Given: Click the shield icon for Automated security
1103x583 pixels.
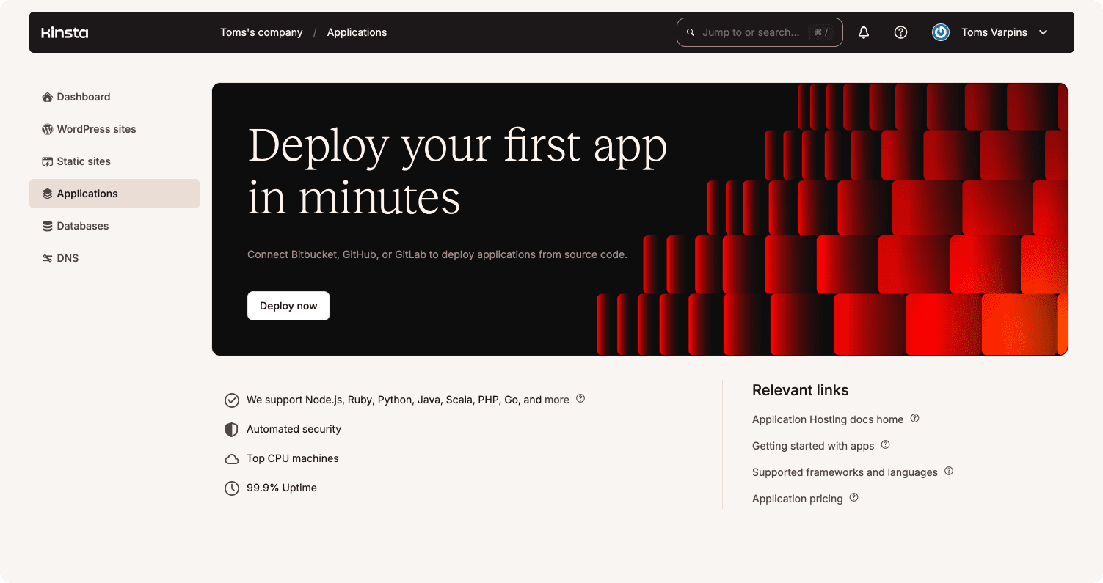Looking at the screenshot, I should click(x=232, y=430).
